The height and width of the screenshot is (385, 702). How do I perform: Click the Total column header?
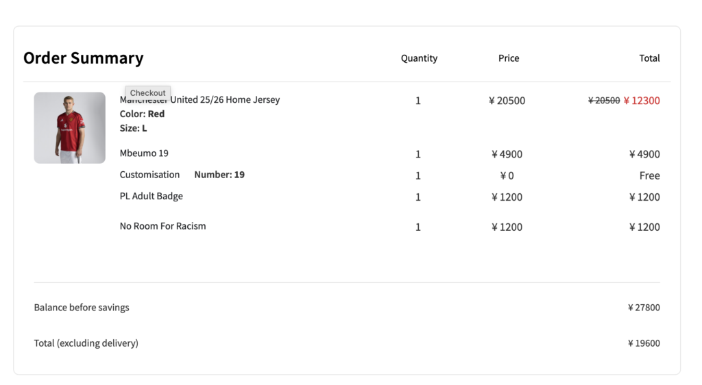tap(649, 58)
